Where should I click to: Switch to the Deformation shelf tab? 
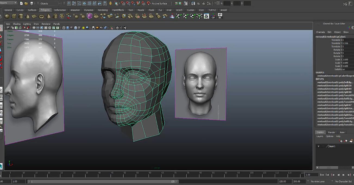click(60, 10)
